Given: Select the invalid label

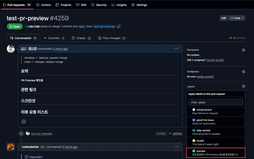Looking at the screenshot, I should pyautogui.click(x=216, y=143).
